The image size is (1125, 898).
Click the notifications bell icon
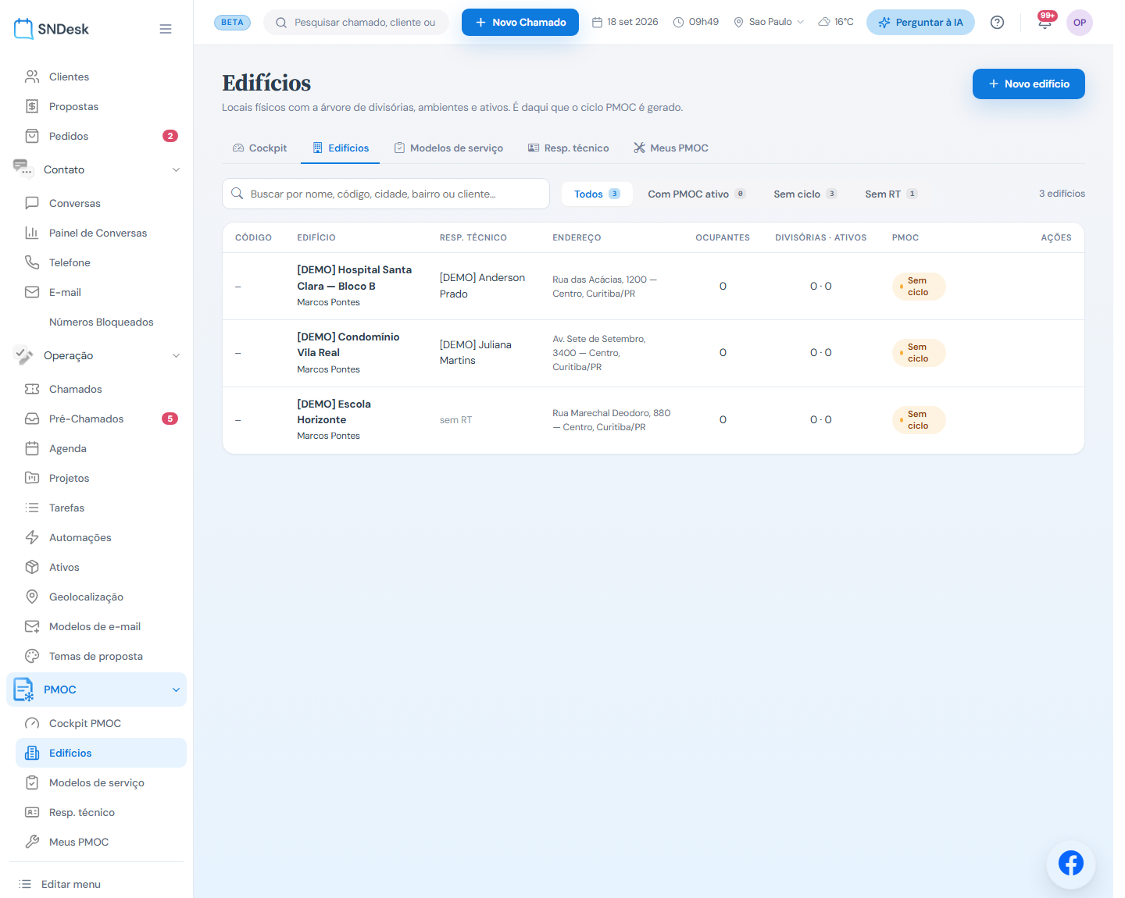pos(1045,23)
